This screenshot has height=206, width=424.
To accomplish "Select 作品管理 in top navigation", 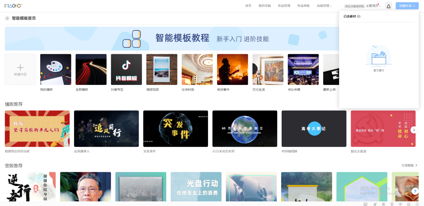I will coord(284,6).
